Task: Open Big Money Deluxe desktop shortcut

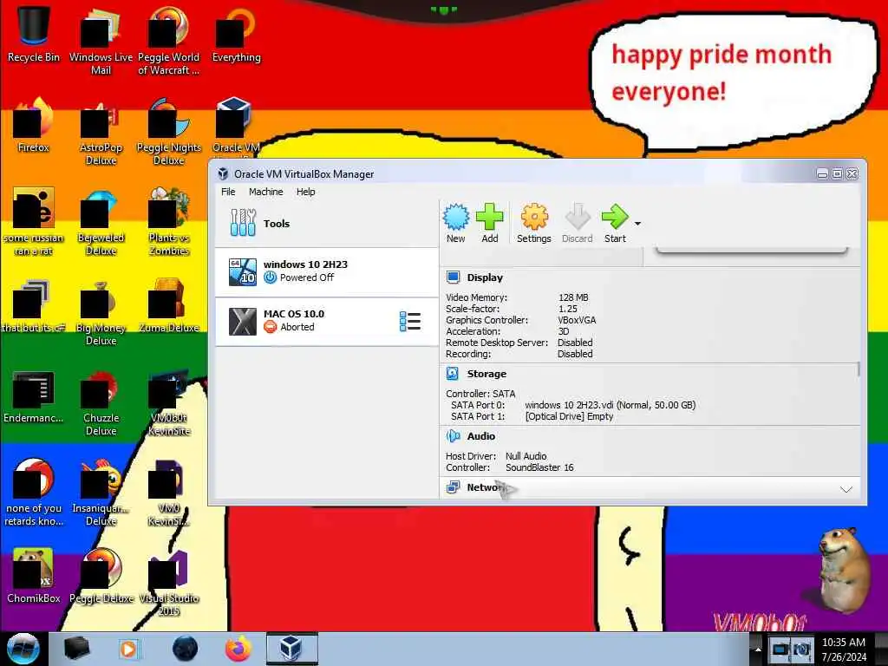Action: tap(101, 314)
